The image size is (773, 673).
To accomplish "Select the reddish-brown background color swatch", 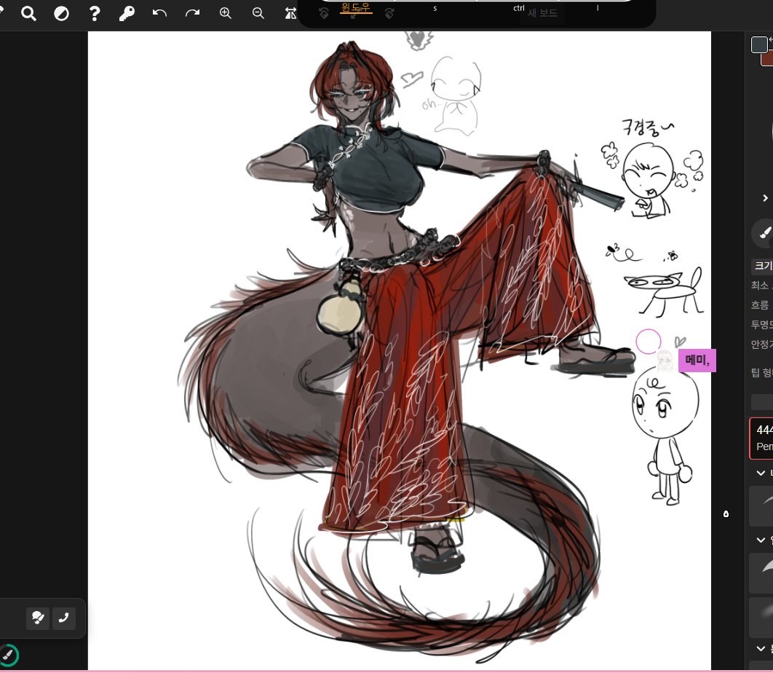I will (x=768, y=59).
